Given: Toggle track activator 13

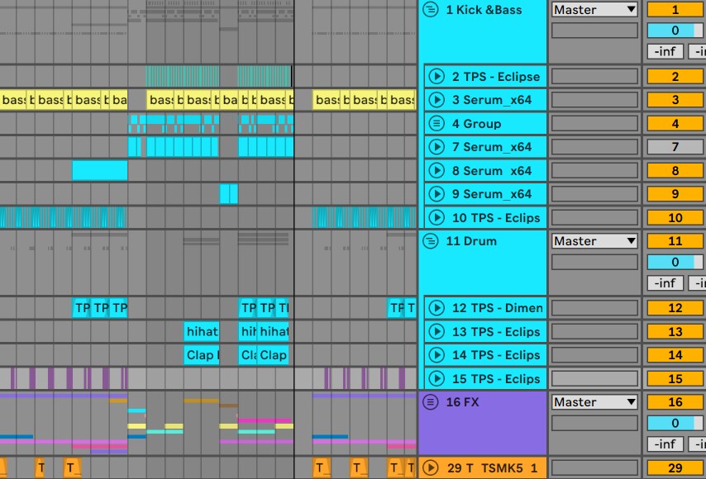Looking at the screenshot, I should 675,331.
